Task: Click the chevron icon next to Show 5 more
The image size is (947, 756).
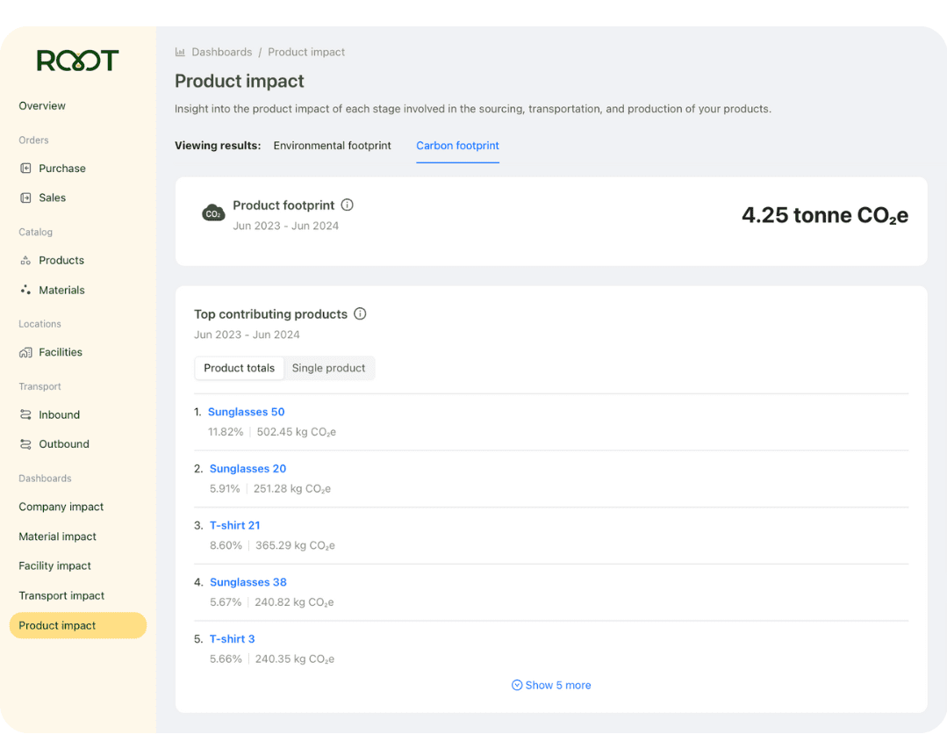Action: coord(517,685)
